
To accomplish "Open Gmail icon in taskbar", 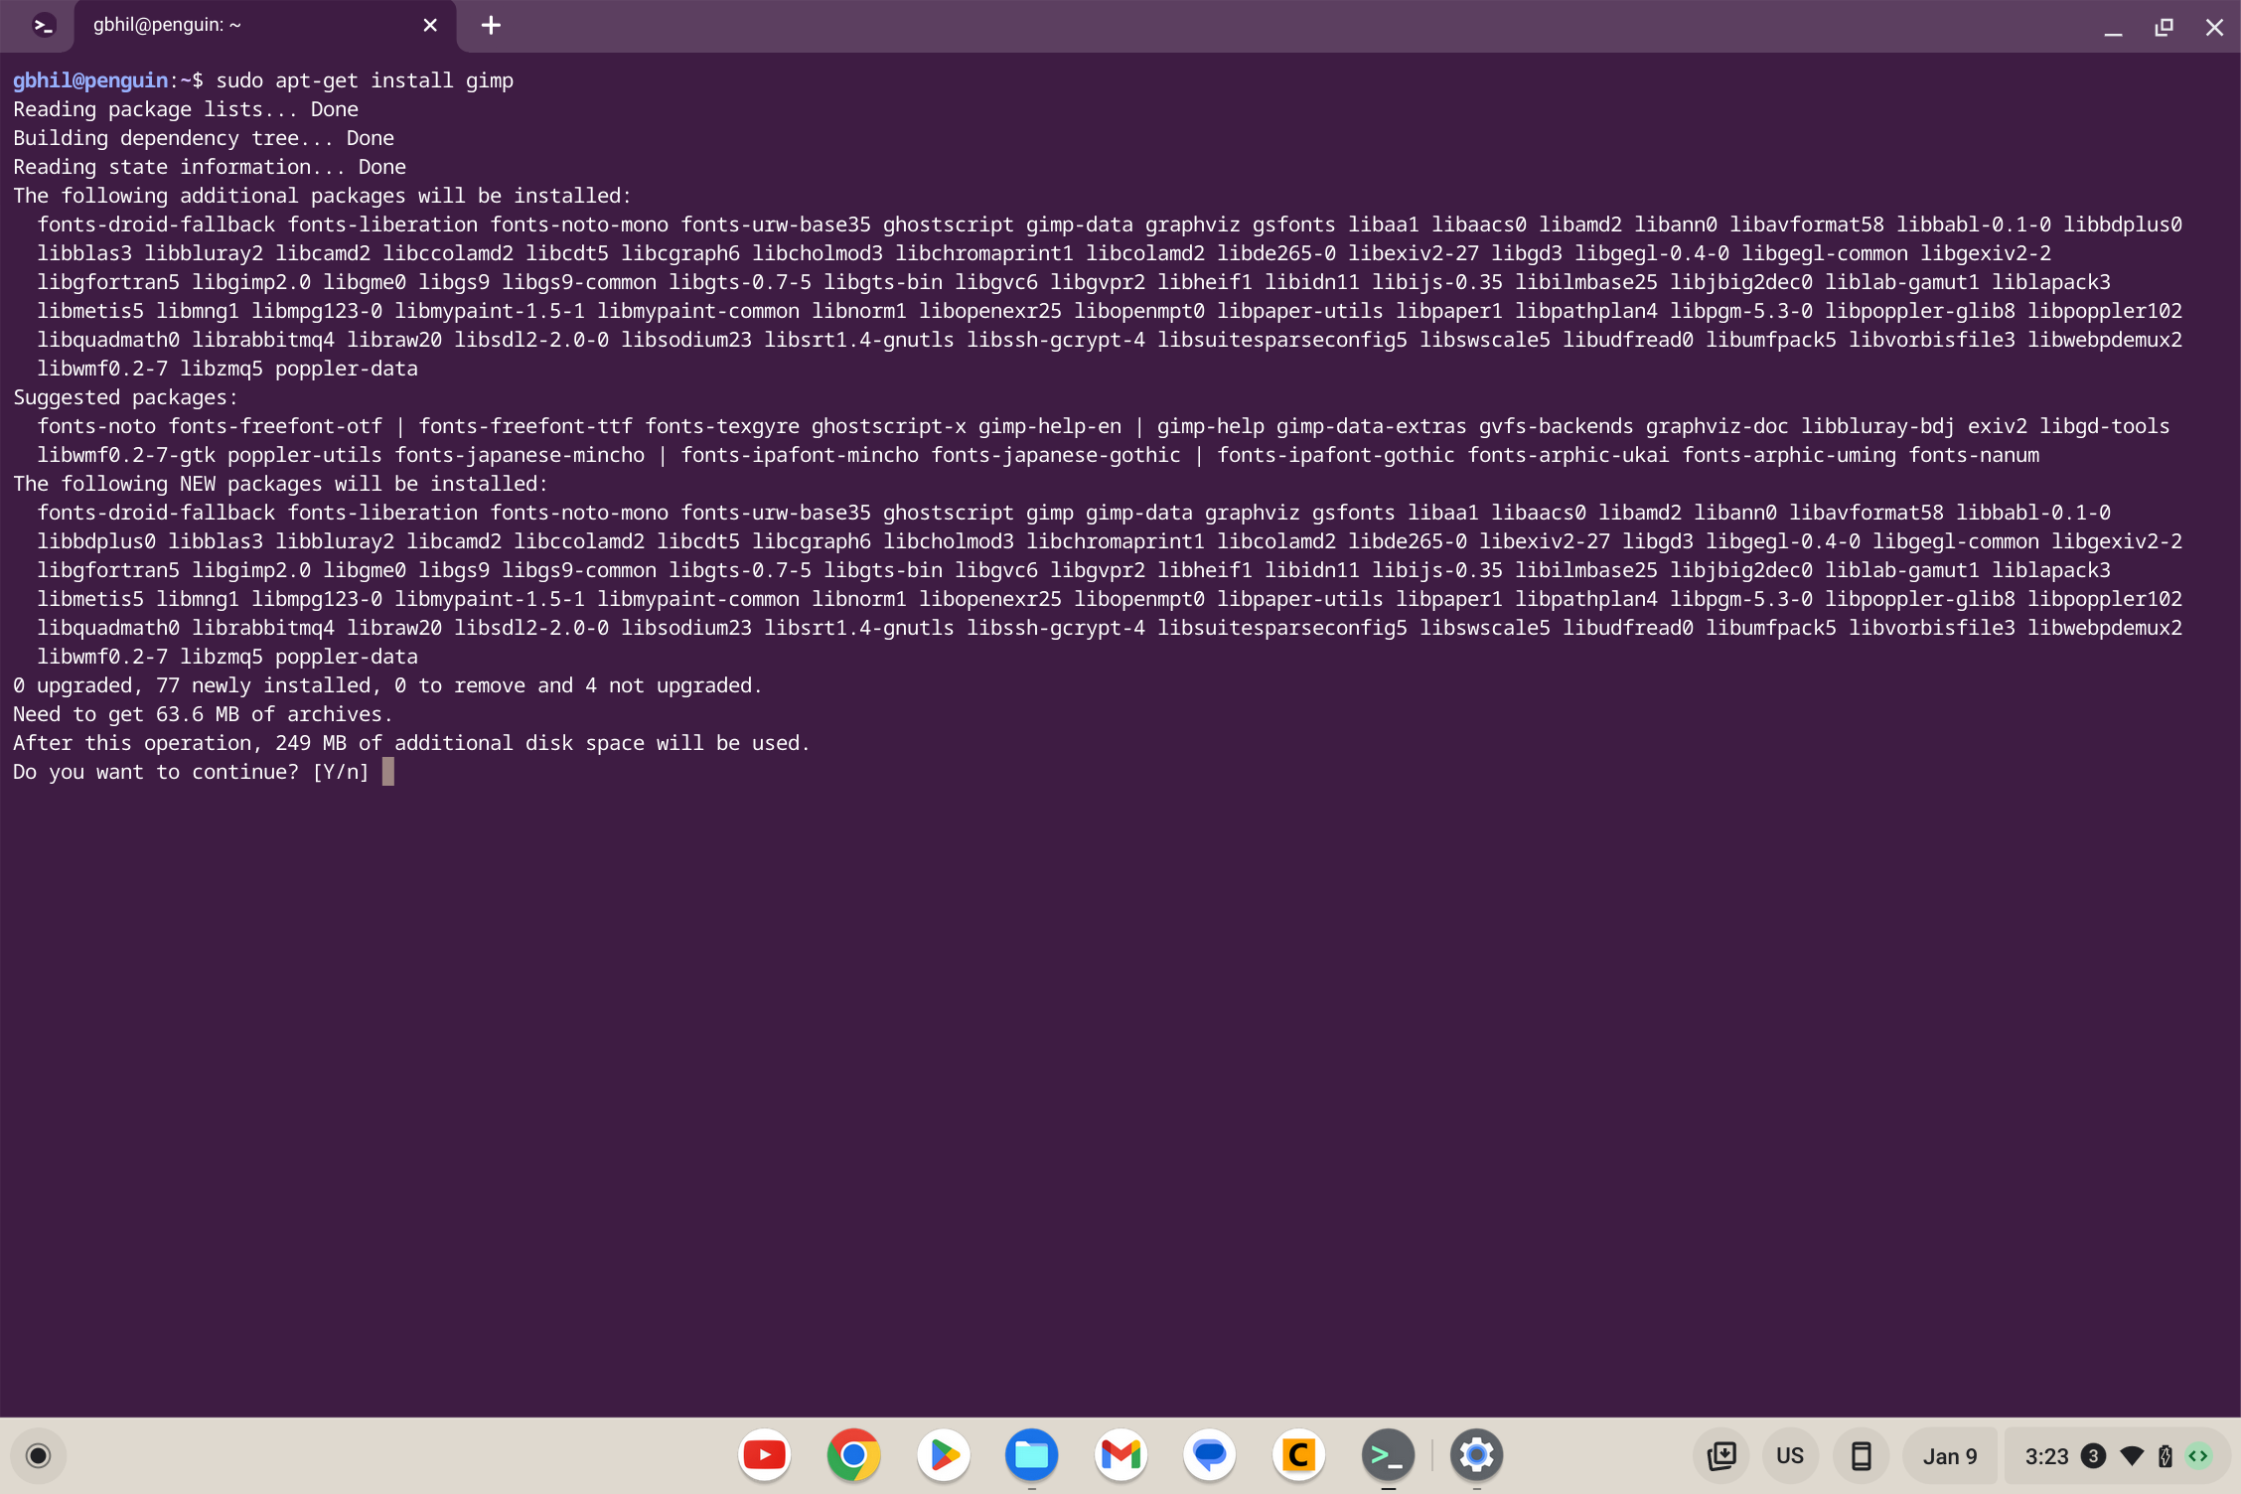I will (x=1120, y=1455).
